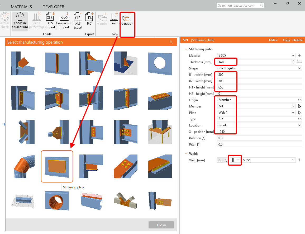Image resolution: width=305 pixels, height=234 pixels.
Task: Select the end plate connection thumbnail
Action: pos(23,98)
